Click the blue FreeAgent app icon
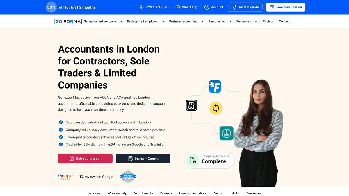 pyautogui.click(x=215, y=87)
